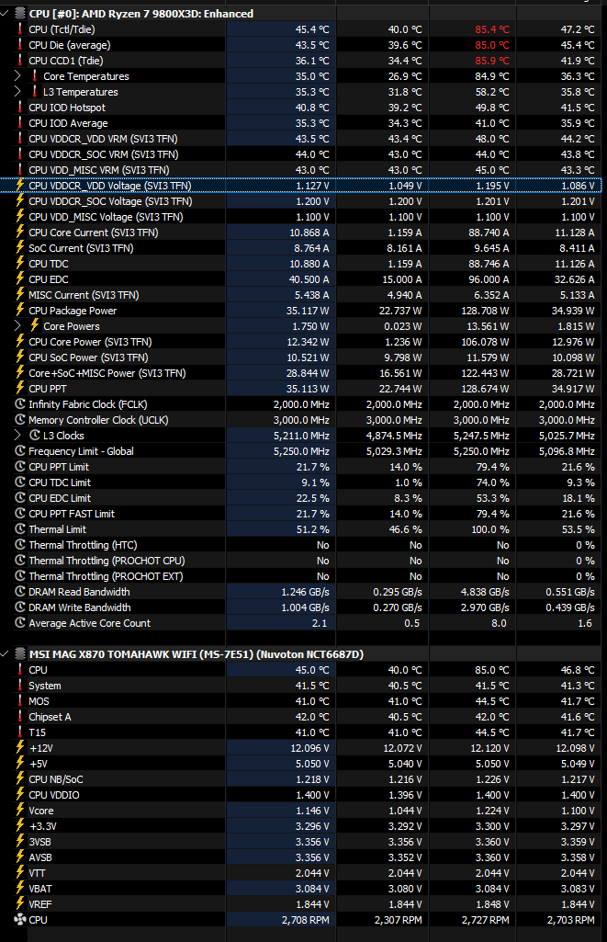Collapse the MSI MAG X870 TOMAHAWK WIFI section
The width and height of the screenshot is (607, 942).
[6, 653]
